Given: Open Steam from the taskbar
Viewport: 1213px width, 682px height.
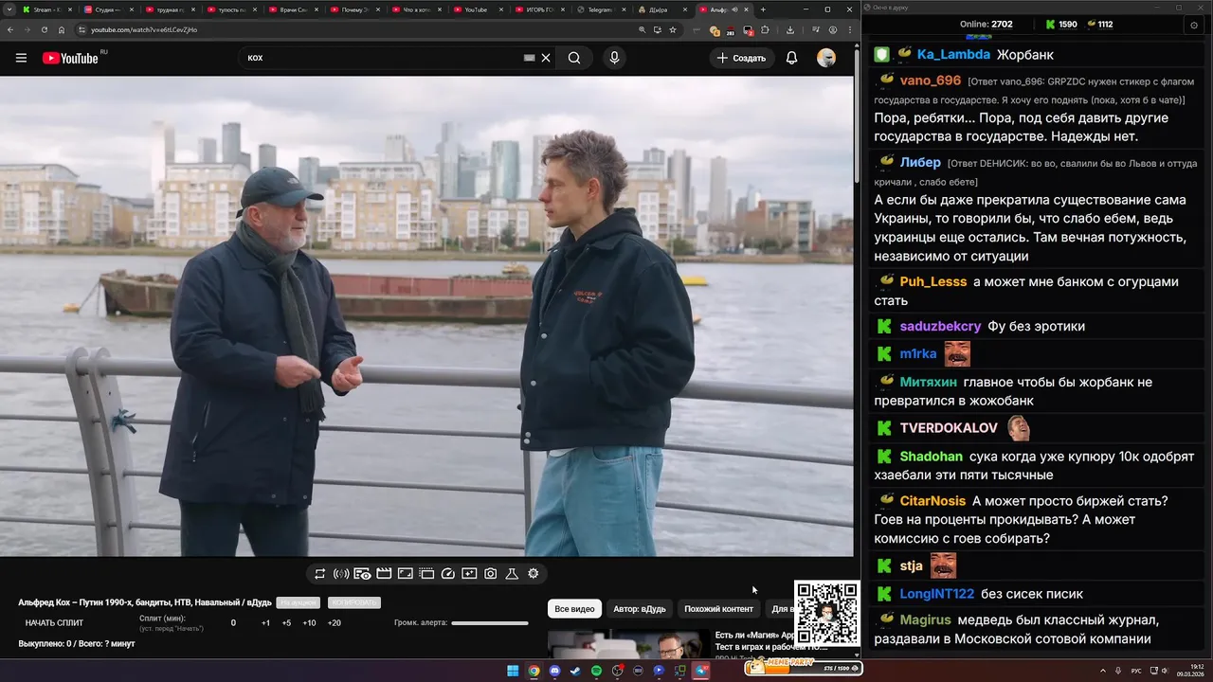Looking at the screenshot, I should (575, 671).
